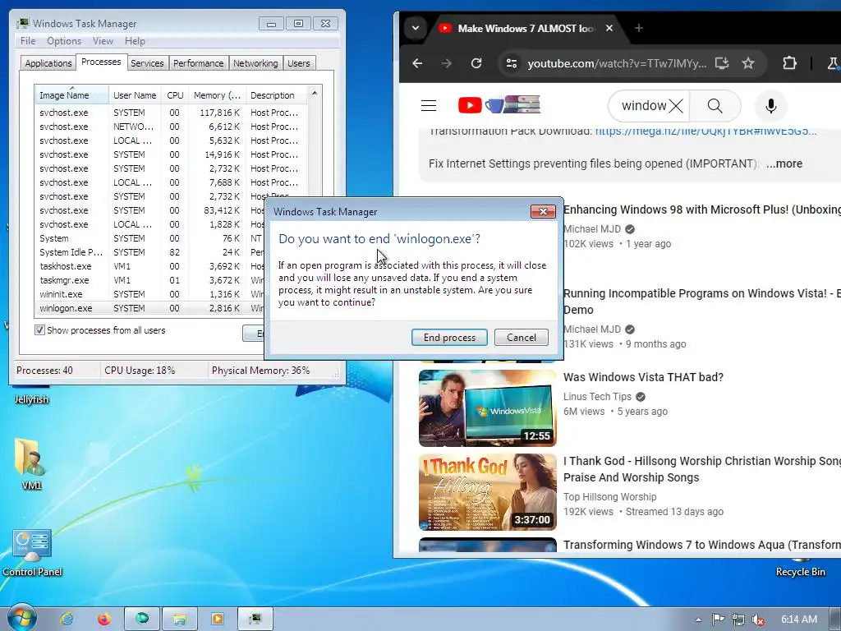
Task: Switch to the Users tab
Action: [299, 63]
